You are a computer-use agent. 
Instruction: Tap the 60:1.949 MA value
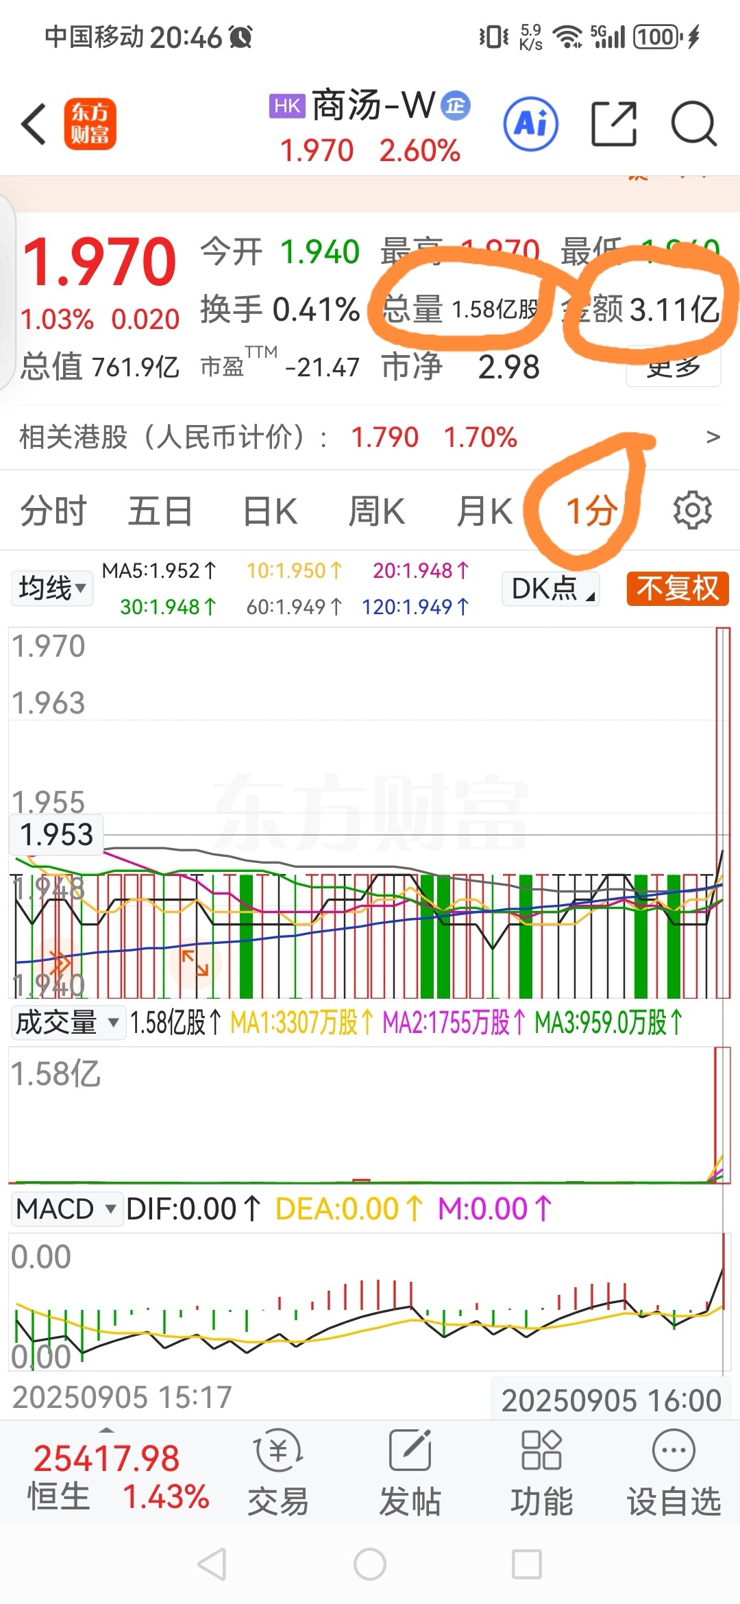294,607
